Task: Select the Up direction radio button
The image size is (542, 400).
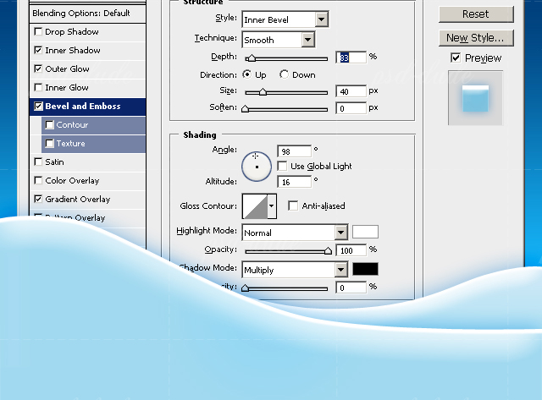Action: point(246,74)
